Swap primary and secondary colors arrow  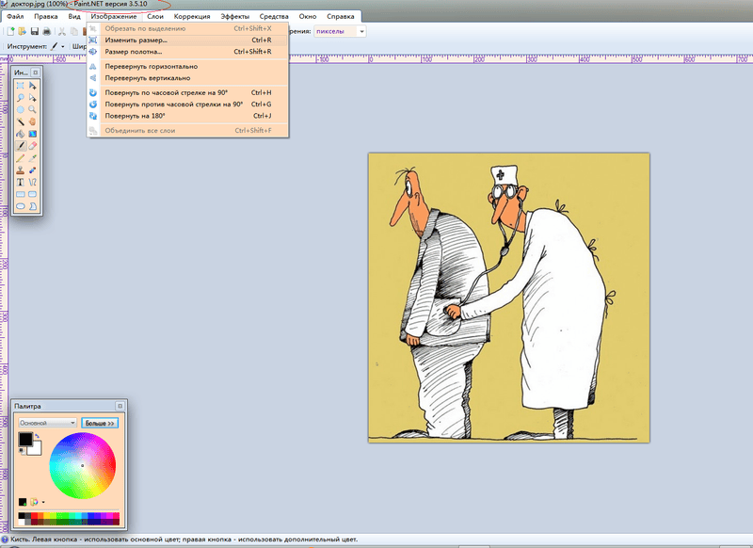37,437
